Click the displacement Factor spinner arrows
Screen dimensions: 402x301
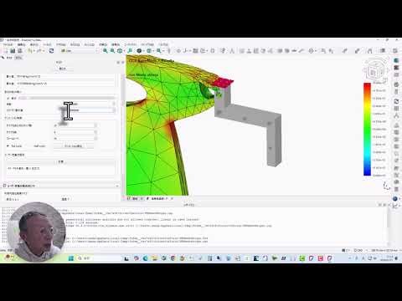tap(114, 104)
